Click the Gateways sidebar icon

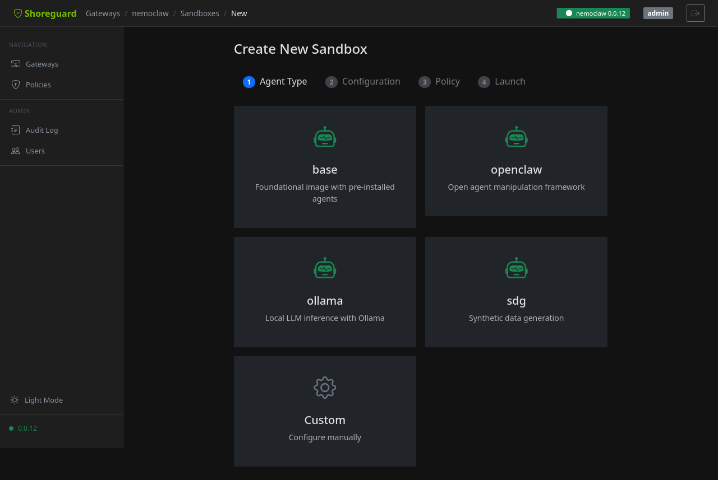coord(16,64)
